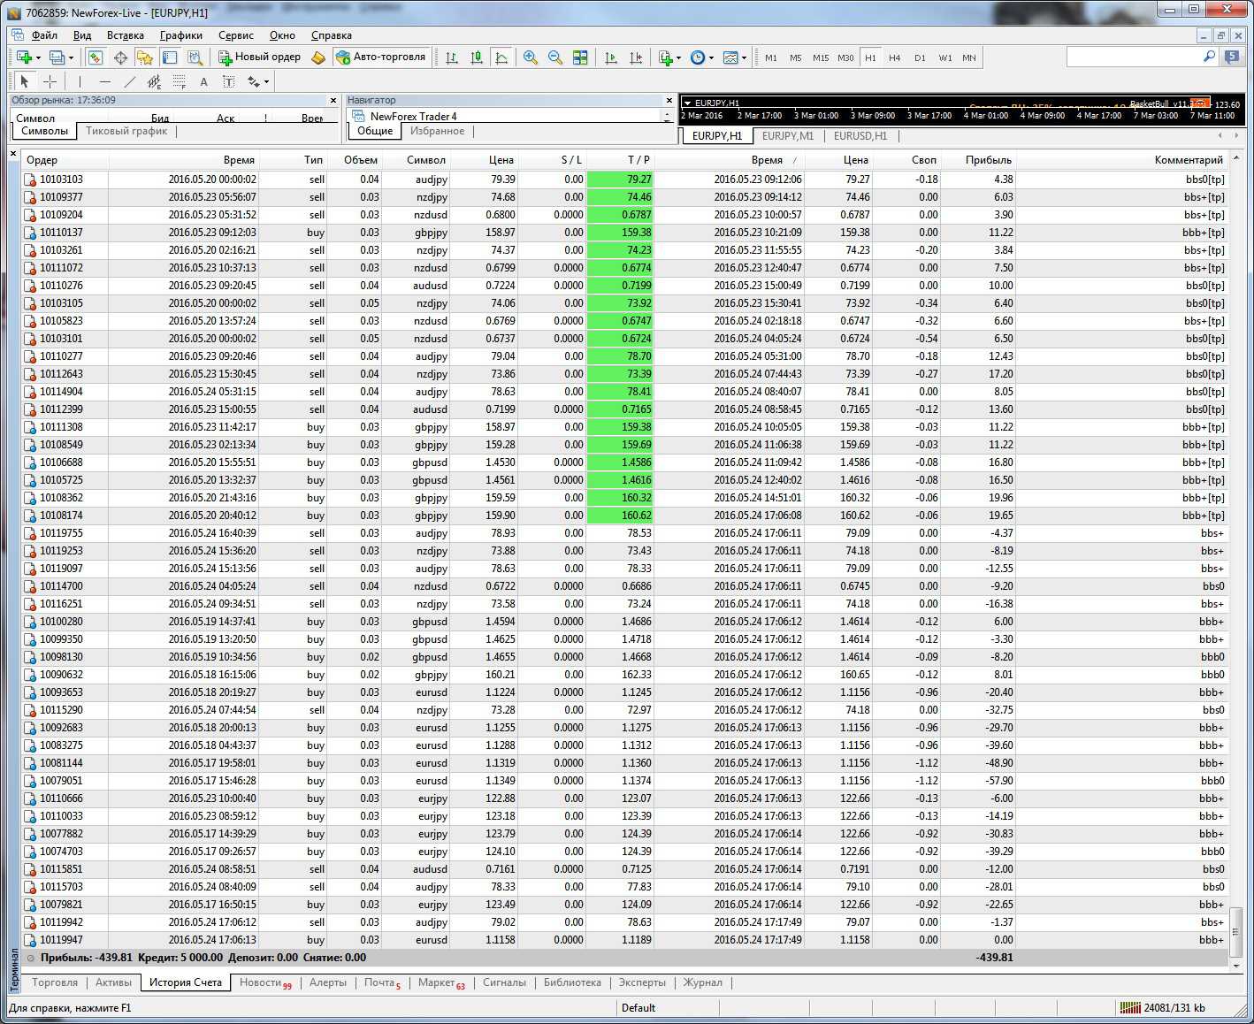Click the search magnifier icon in toolbar
Image resolution: width=1254 pixels, height=1024 pixels.
pos(1209,57)
